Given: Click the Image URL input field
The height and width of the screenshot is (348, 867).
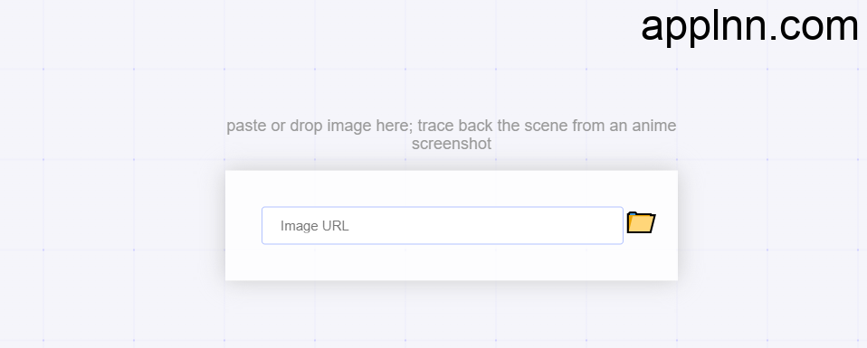Looking at the screenshot, I should coord(443,225).
